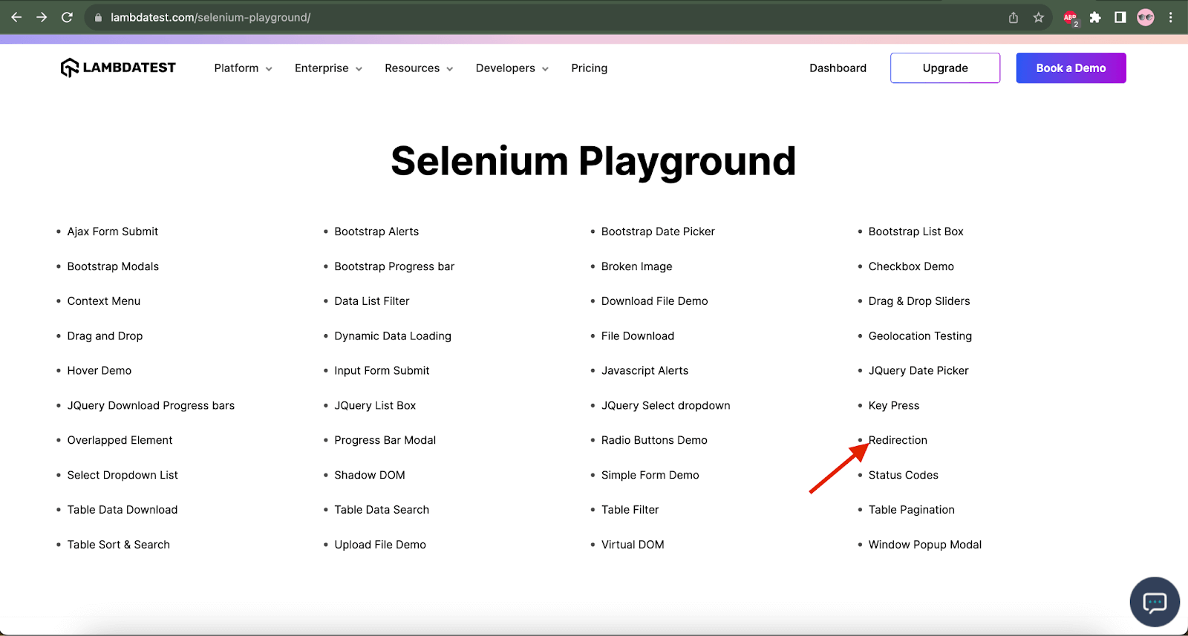Image resolution: width=1188 pixels, height=636 pixels.
Task: Open Geolocation Testing link
Action: [x=920, y=336]
